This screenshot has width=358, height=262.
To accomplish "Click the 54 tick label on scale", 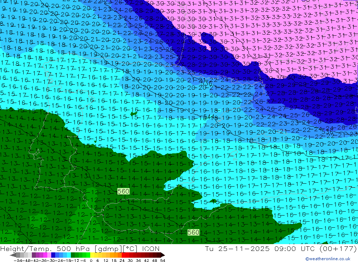I will 163,261.
